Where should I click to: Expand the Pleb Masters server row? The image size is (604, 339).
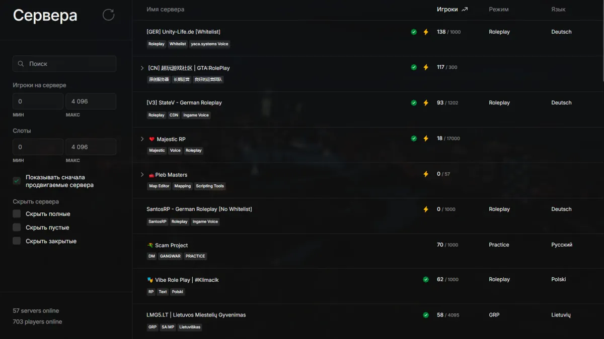tap(142, 175)
